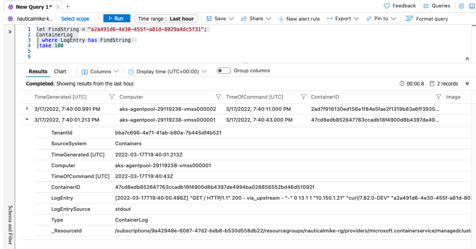This screenshot has width=476, height=249.
Task: Click the Computer column filter icon
Action: click(218, 97)
